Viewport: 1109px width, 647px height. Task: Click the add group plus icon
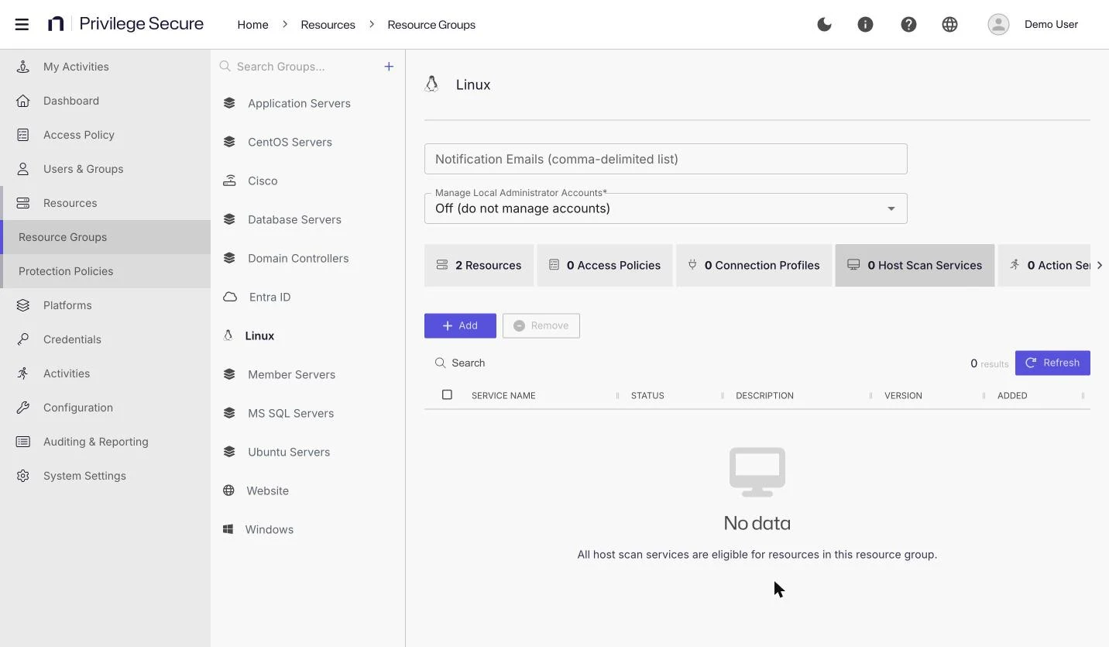tap(389, 67)
